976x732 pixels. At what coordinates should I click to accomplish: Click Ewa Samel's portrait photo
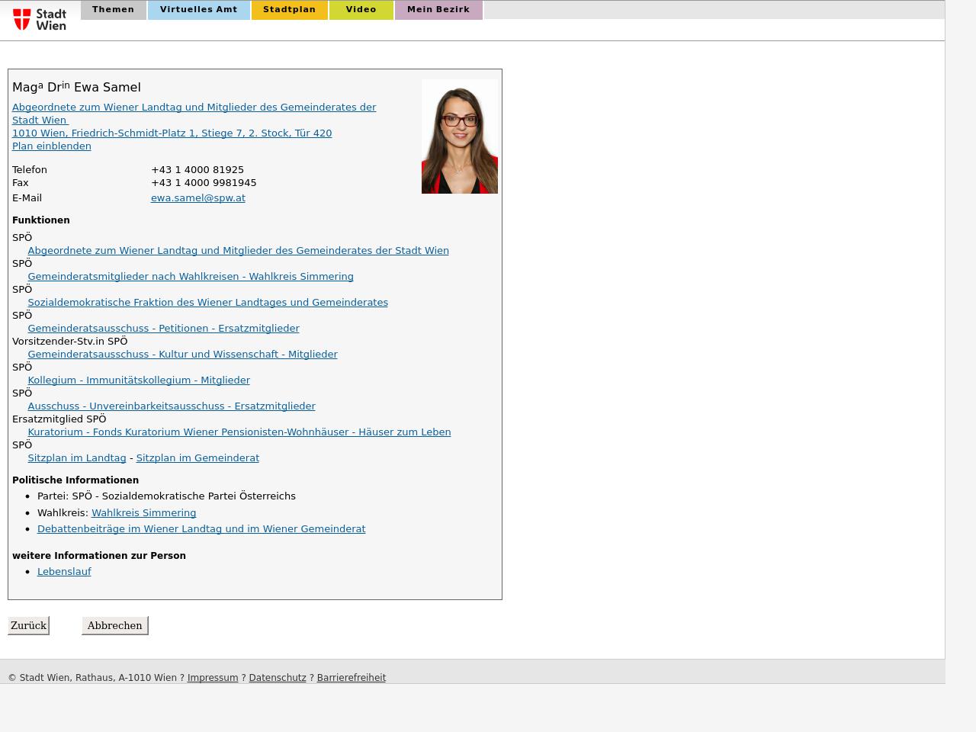coord(460,136)
